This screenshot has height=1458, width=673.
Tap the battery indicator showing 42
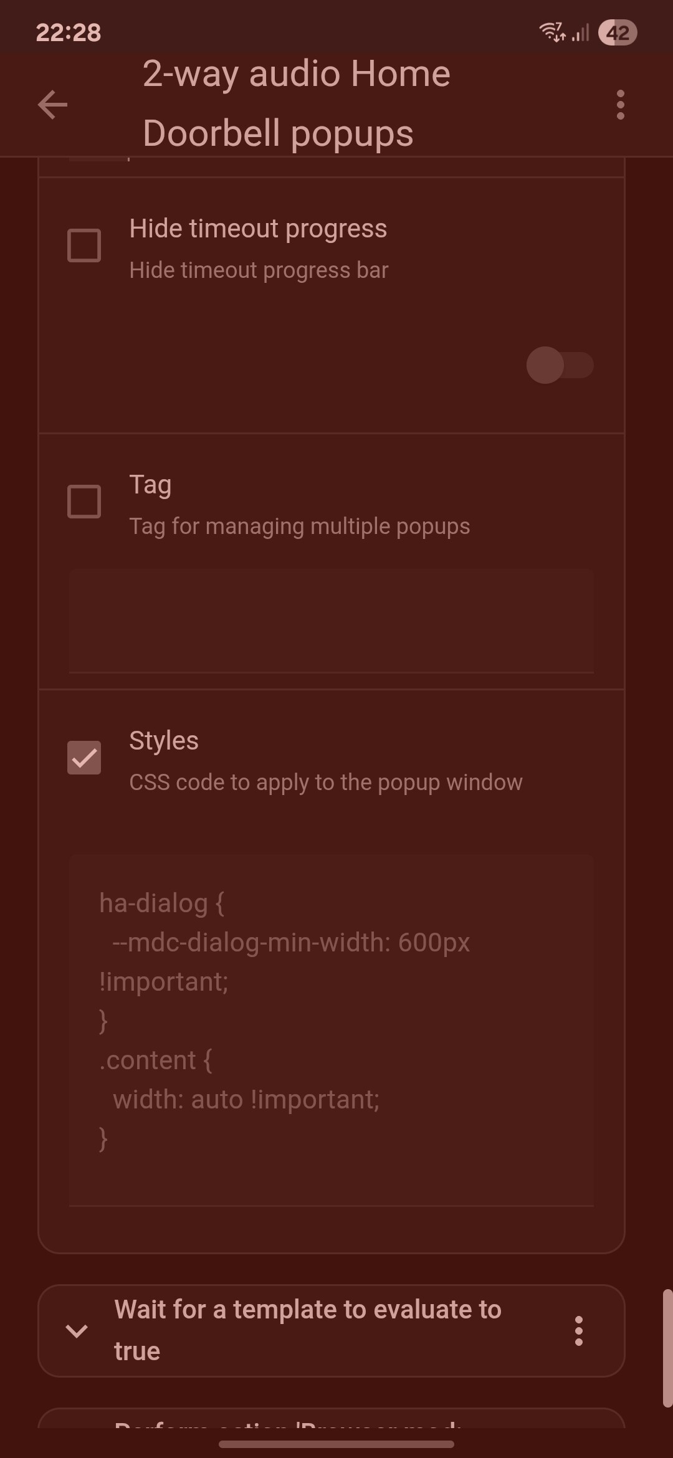618,32
